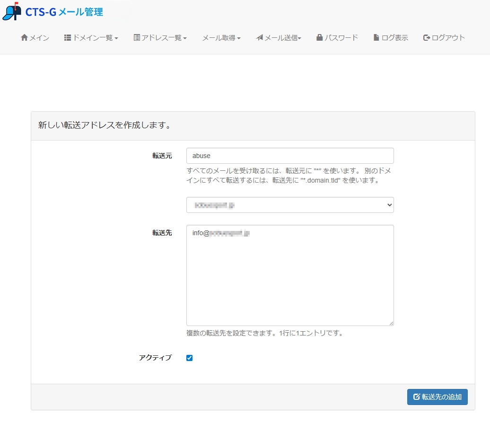Click the CTS-G mailbox logo icon

pos(12,10)
